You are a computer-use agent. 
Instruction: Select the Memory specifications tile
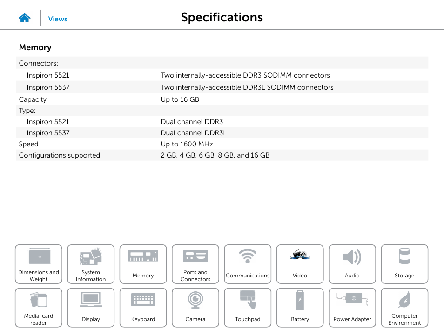point(143,264)
